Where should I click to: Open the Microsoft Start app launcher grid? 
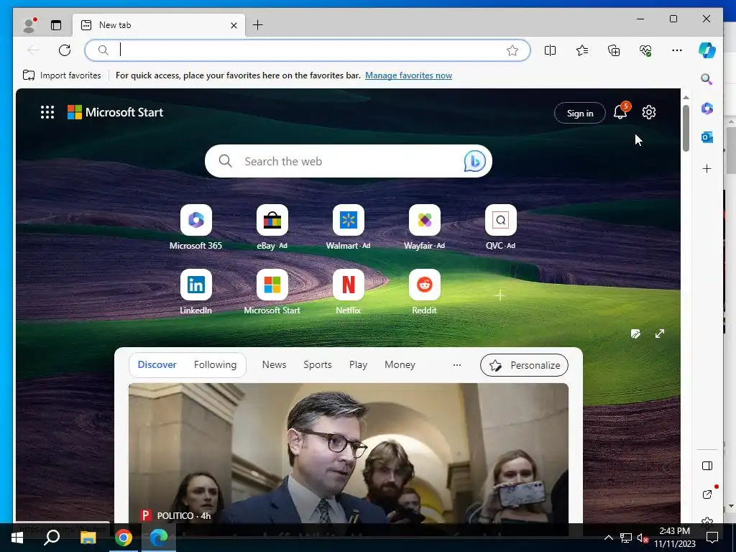point(47,112)
